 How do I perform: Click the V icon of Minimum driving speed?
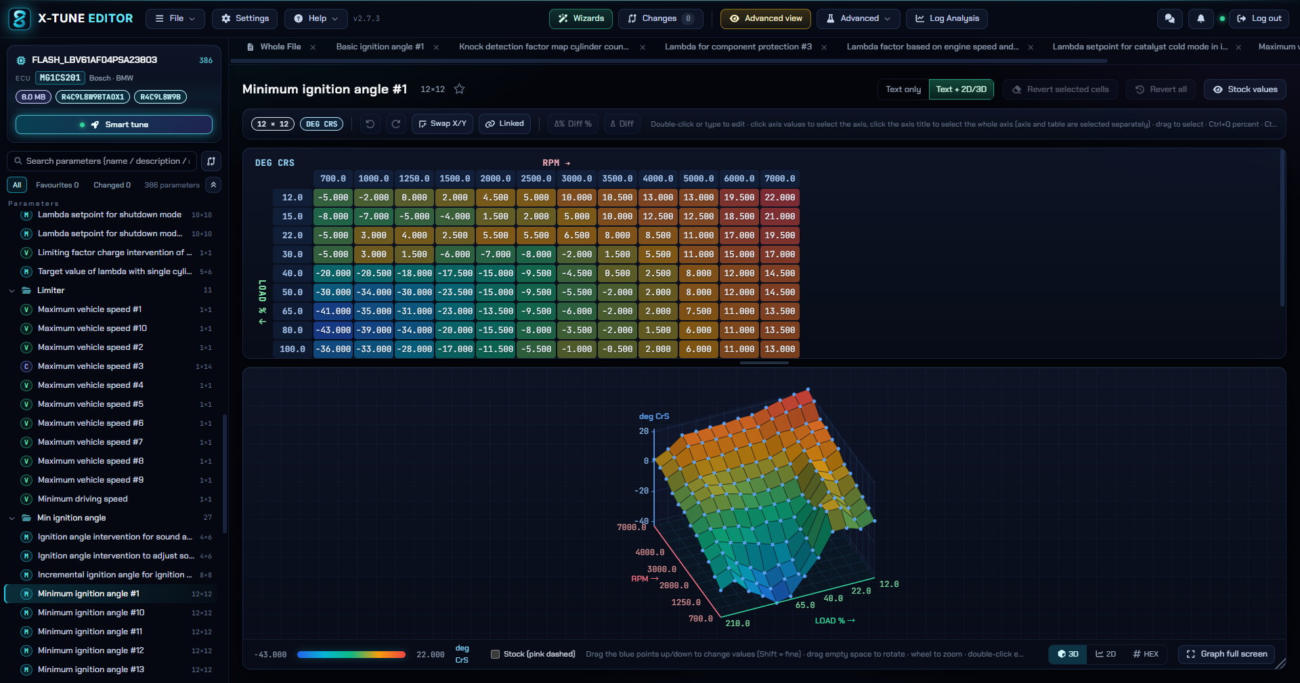[x=26, y=499]
